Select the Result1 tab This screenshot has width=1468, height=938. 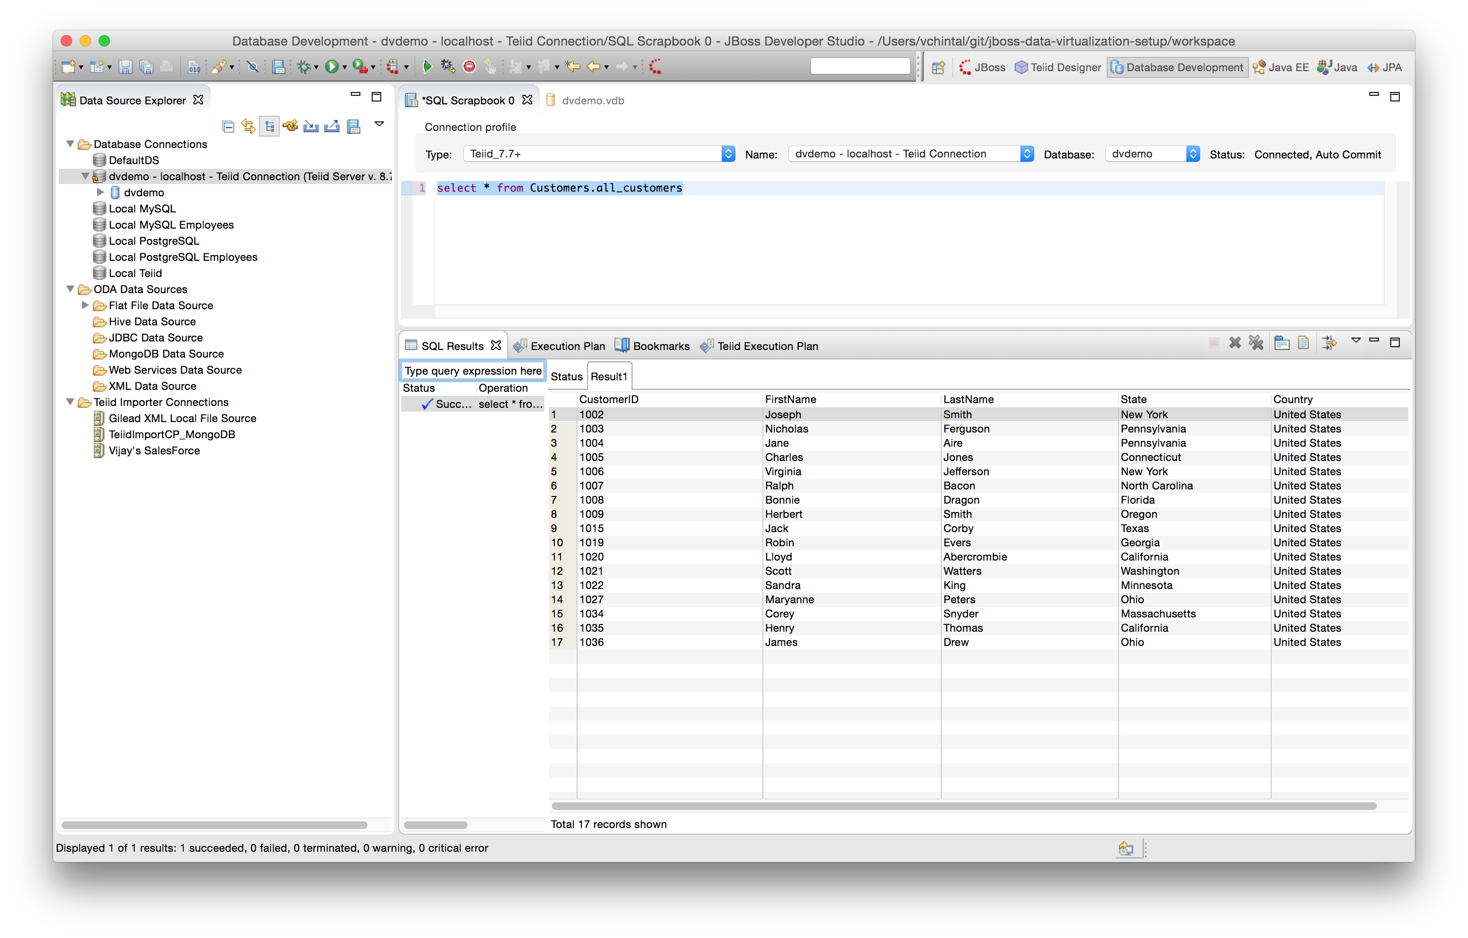(x=609, y=376)
